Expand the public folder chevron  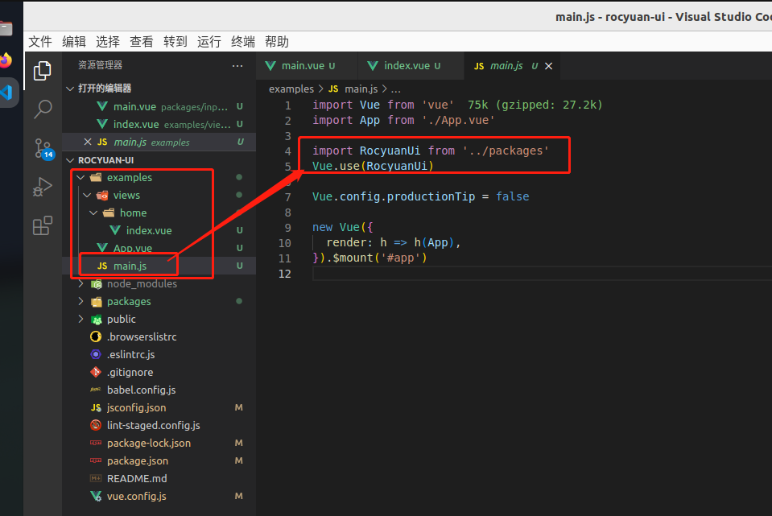click(81, 319)
